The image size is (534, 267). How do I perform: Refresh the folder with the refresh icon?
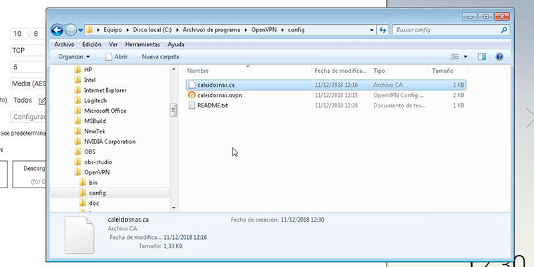point(382,30)
